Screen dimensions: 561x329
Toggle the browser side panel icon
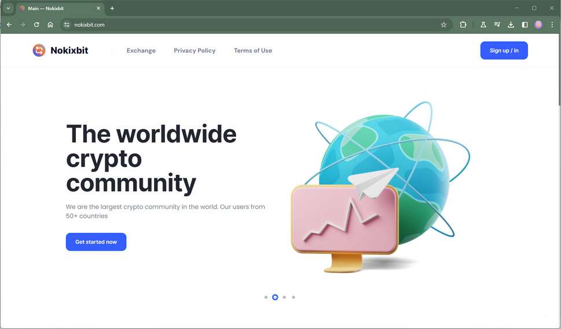click(x=525, y=25)
